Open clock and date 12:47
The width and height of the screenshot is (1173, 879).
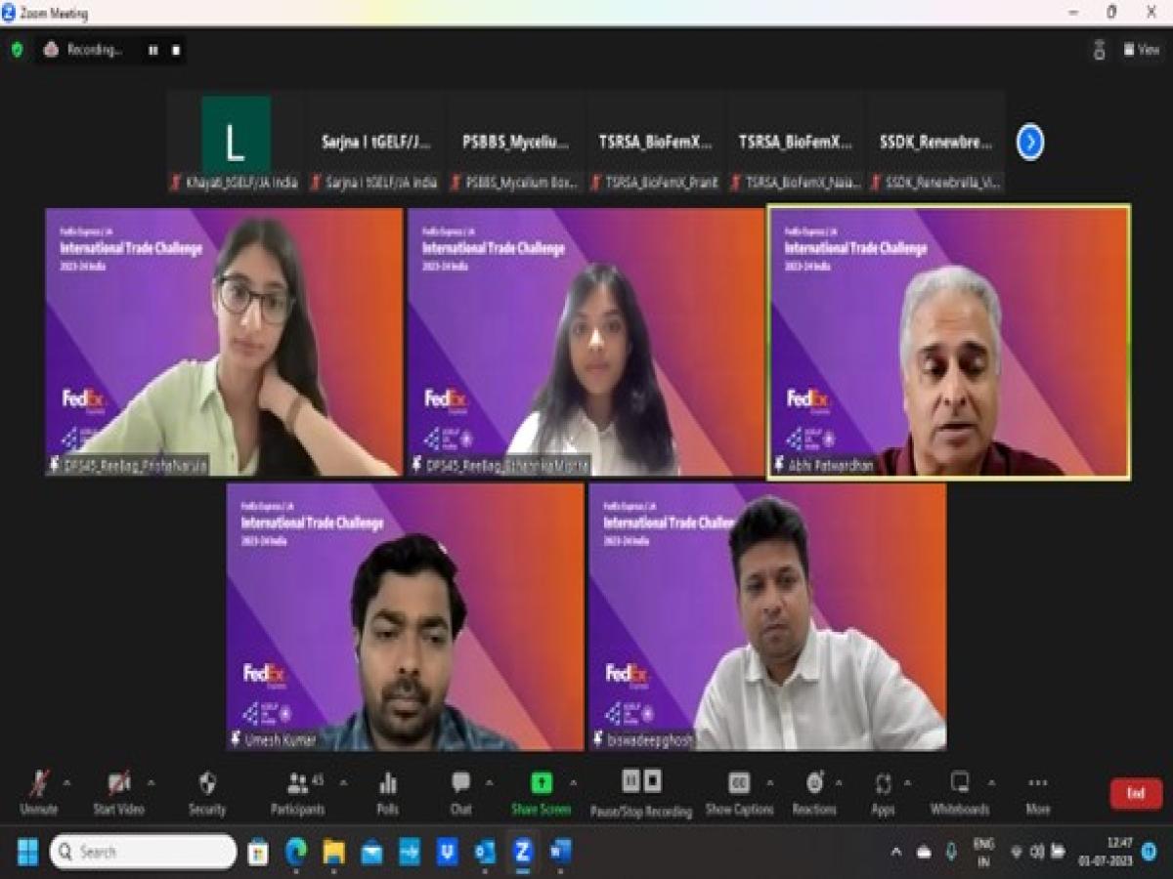click(x=1106, y=851)
